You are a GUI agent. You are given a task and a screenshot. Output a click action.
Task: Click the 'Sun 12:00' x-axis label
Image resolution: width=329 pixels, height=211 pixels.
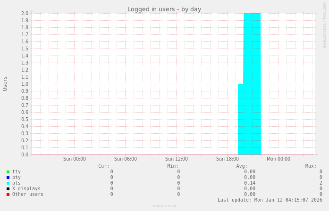pos(177,159)
